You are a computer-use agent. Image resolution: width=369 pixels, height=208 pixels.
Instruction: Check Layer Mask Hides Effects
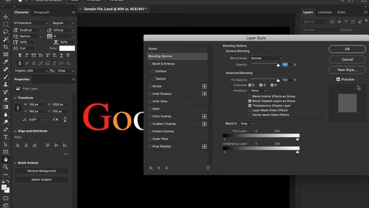tap(250, 110)
